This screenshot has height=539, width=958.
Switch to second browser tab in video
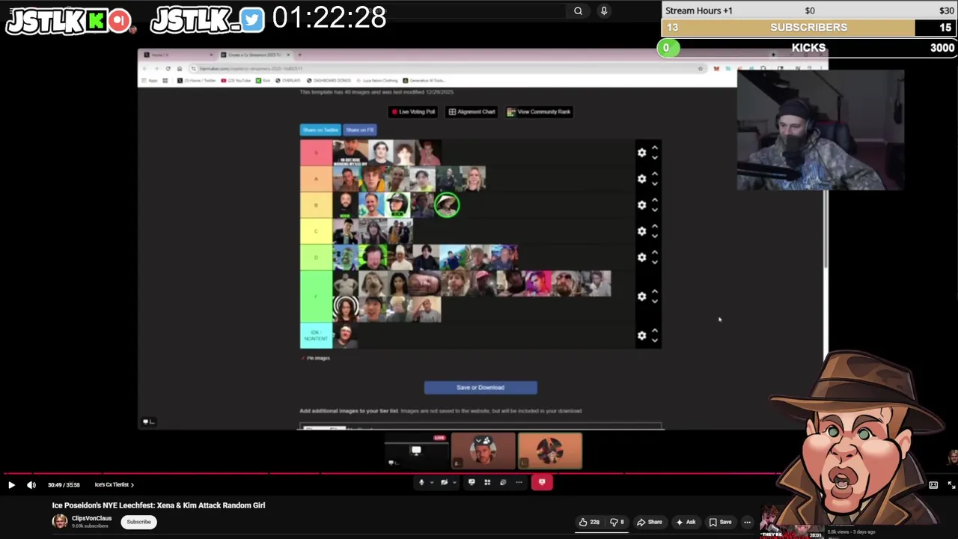point(254,55)
